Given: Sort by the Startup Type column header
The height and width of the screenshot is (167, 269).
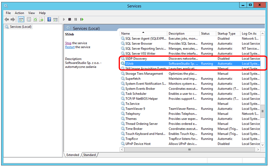Looking at the screenshot, I should tap(228, 34).
